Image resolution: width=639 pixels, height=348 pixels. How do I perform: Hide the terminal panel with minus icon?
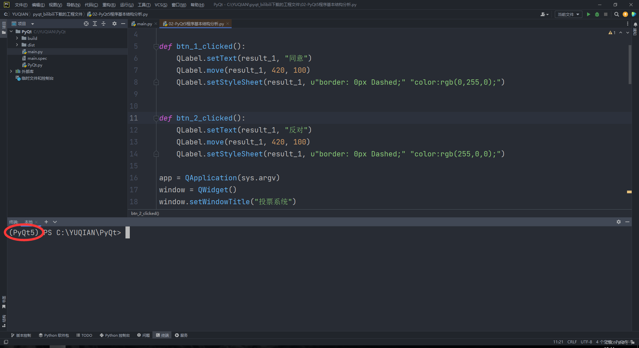tap(627, 222)
